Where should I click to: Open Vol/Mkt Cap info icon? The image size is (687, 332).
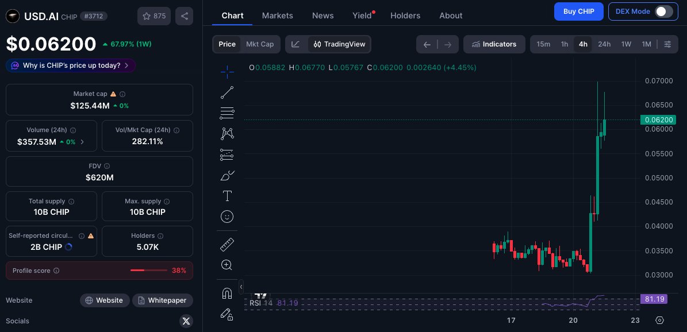coord(176,130)
